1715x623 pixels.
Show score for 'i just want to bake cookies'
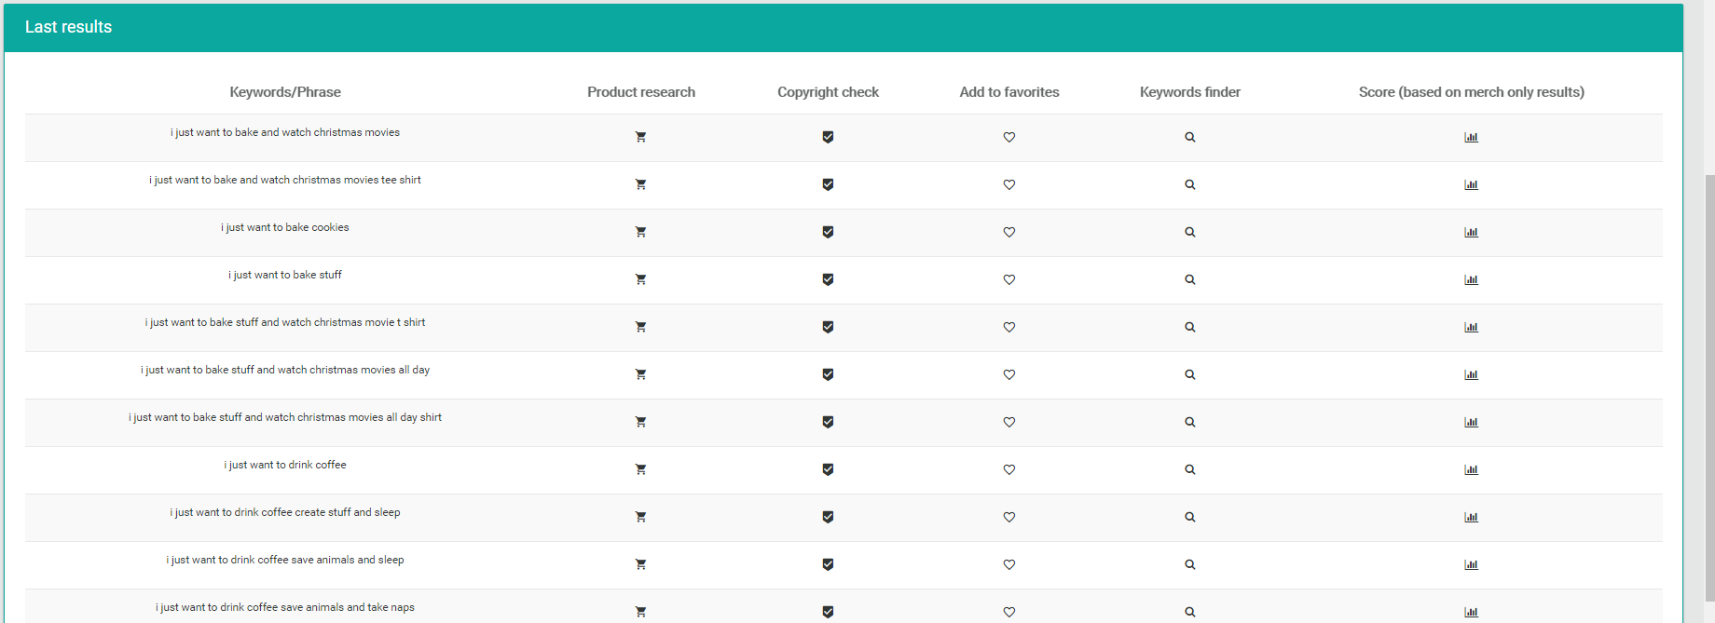[1471, 232]
